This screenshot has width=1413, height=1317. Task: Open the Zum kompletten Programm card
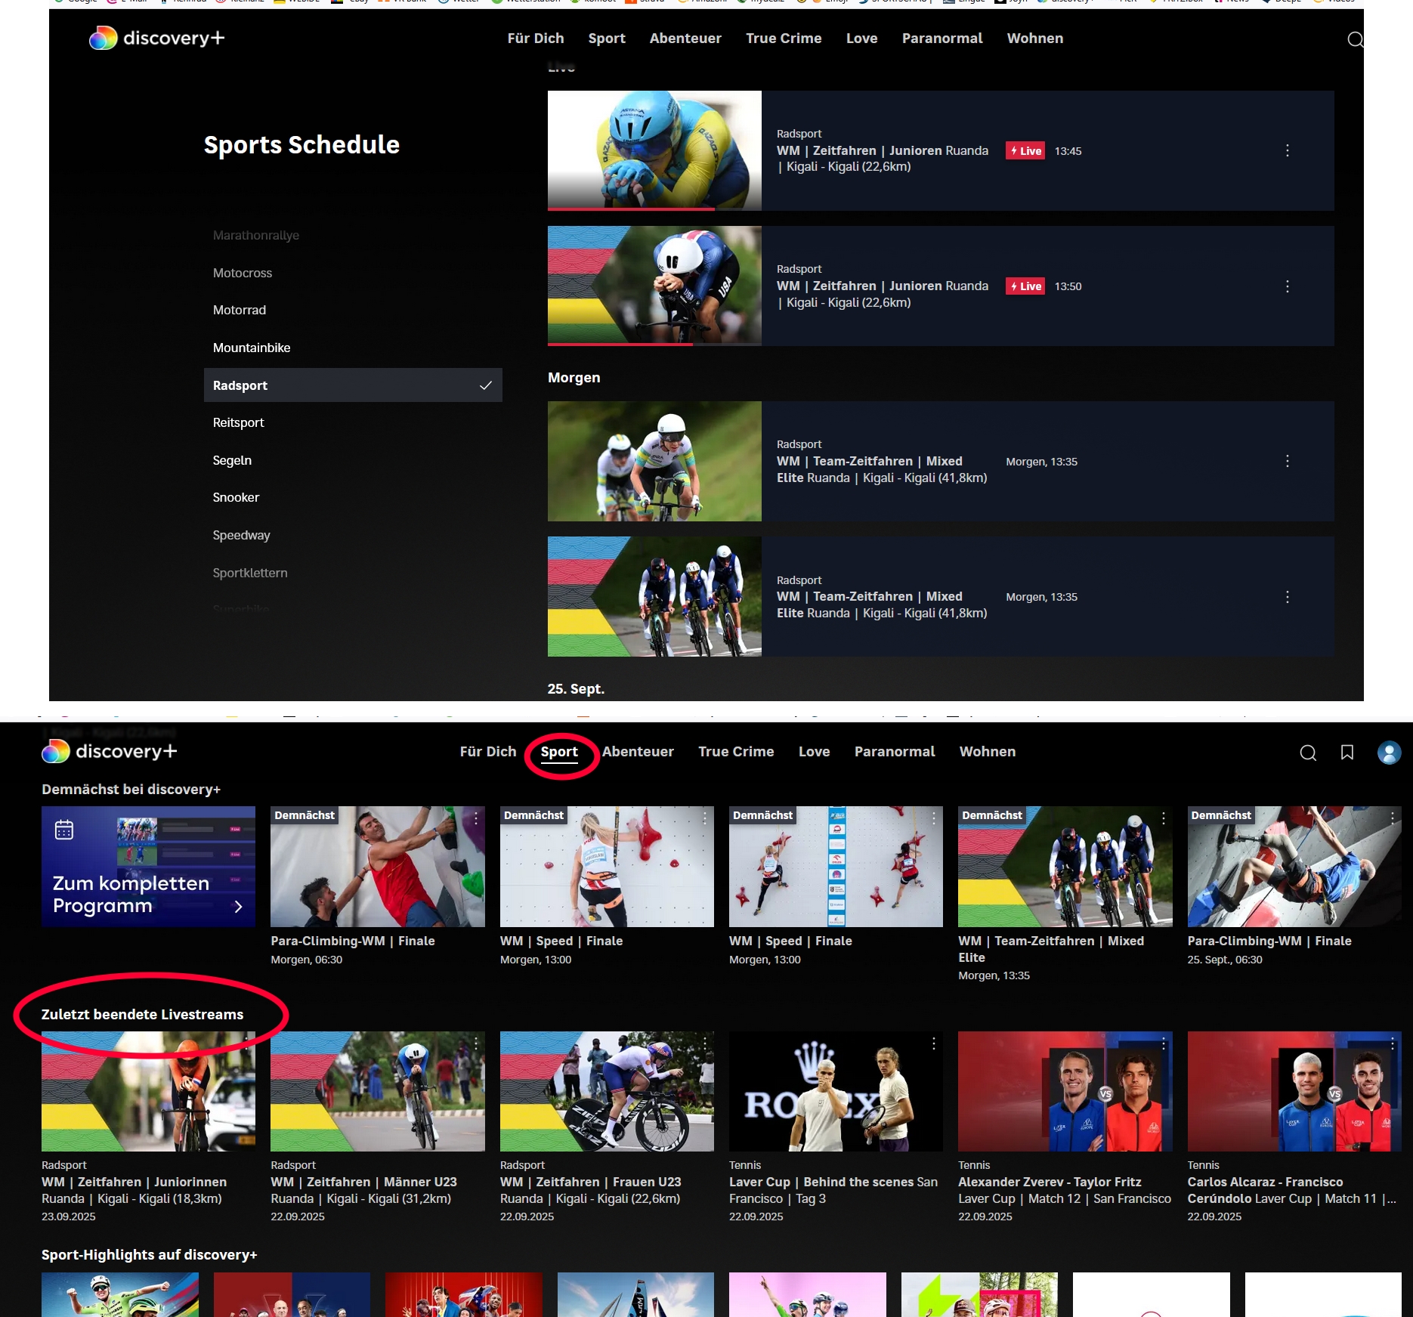pos(148,867)
